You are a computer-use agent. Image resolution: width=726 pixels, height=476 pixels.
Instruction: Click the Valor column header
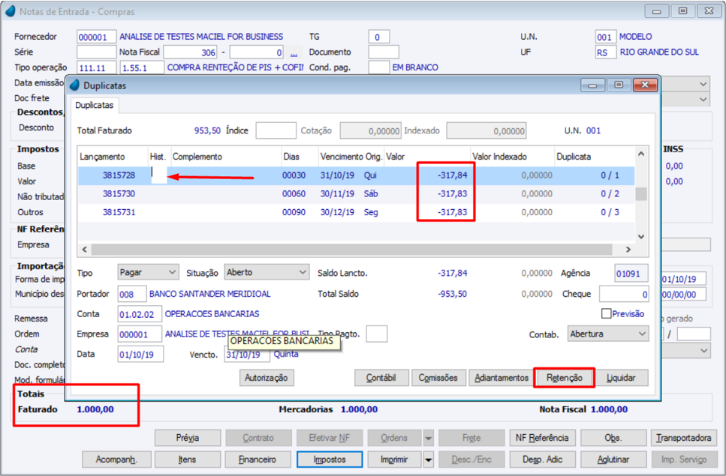click(395, 157)
